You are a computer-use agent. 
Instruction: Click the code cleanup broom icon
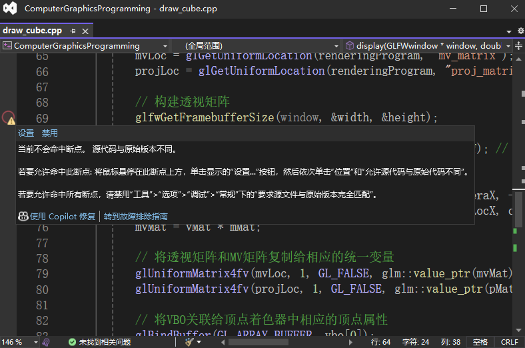[x=189, y=342]
